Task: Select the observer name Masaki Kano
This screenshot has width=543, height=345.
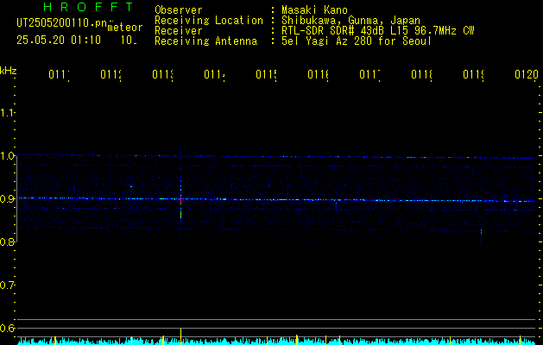Action: click(314, 10)
